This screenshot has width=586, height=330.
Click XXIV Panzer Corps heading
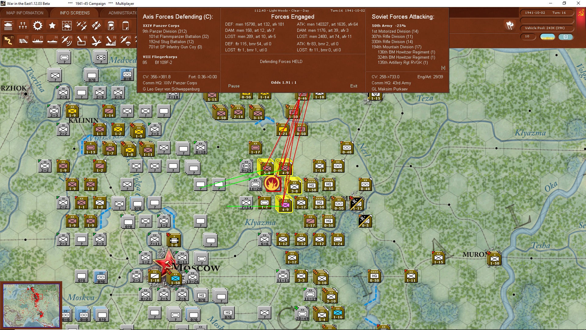(161, 26)
